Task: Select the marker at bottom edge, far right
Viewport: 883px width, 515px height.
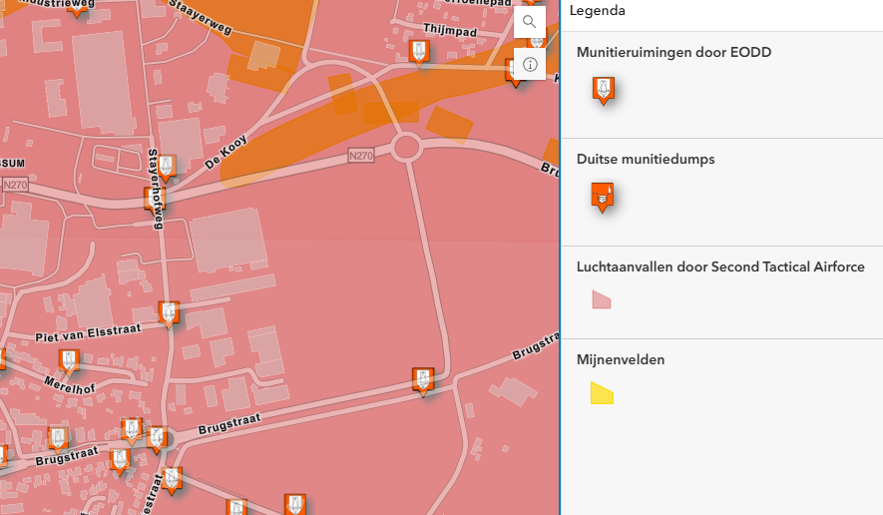Action: click(x=294, y=505)
